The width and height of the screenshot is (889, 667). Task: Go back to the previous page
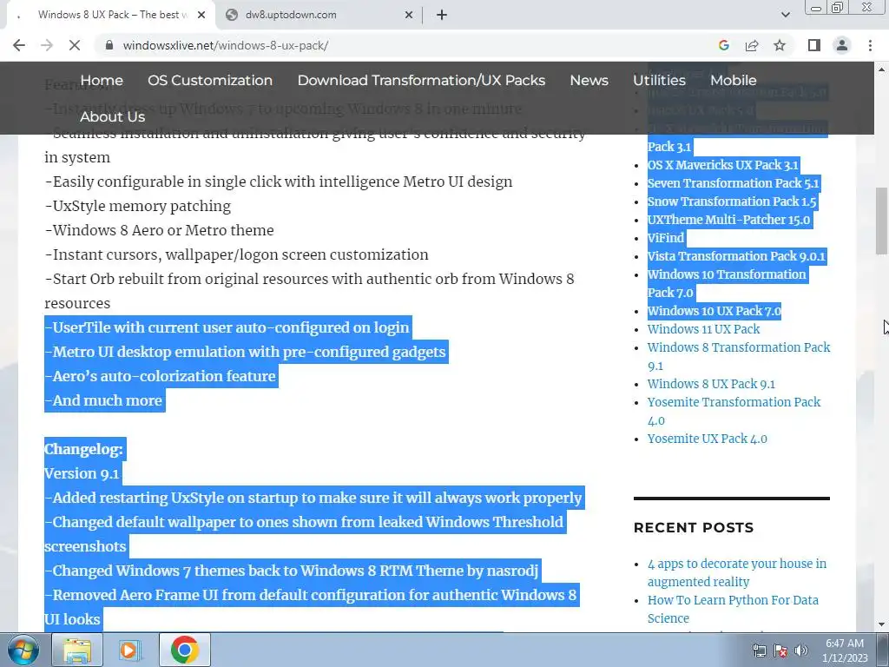click(19, 45)
